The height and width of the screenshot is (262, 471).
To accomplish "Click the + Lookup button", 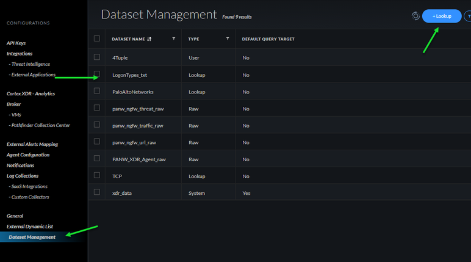I will [x=442, y=16].
